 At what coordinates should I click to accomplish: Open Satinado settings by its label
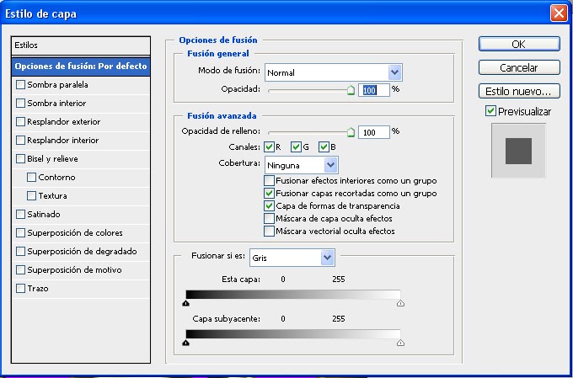[x=44, y=215]
